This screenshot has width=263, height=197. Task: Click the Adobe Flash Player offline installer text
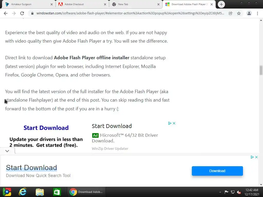[92, 58]
